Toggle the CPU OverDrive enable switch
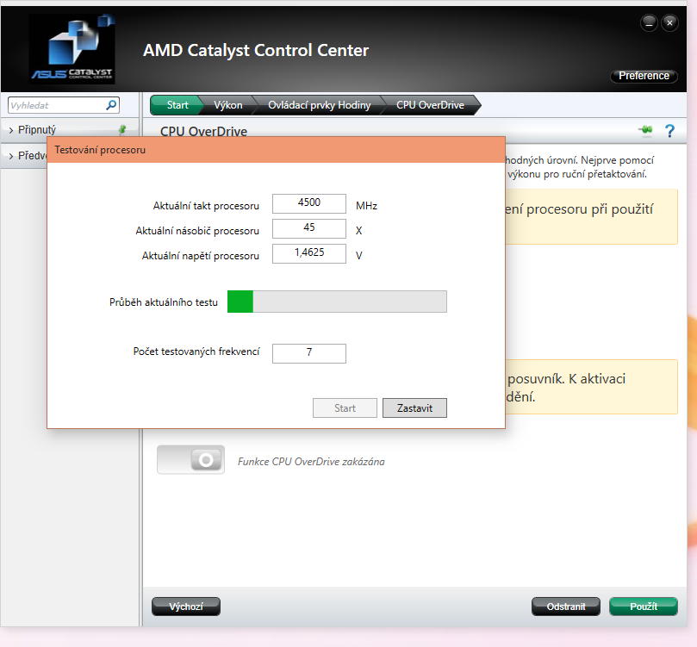 click(x=190, y=459)
